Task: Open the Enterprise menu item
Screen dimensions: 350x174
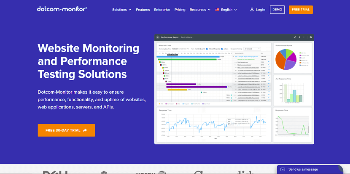Action: 162,10
